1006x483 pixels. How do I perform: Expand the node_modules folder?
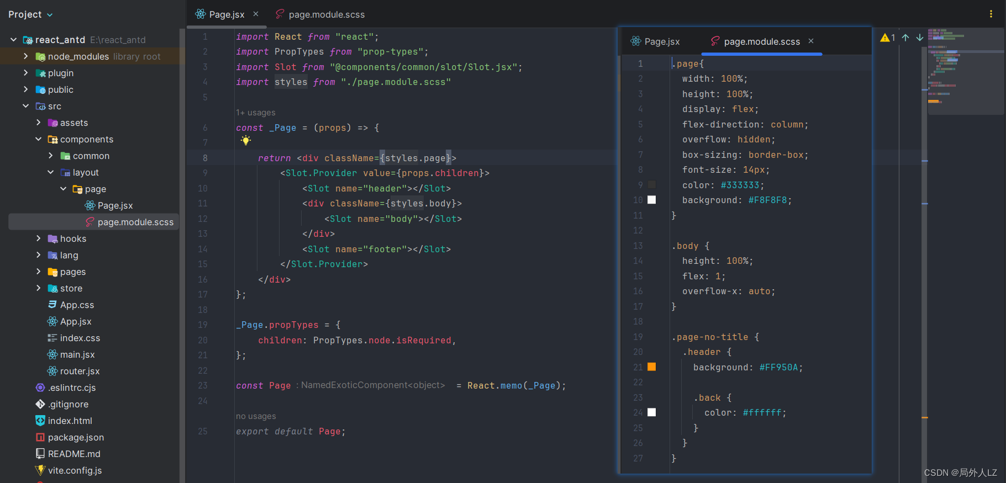(x=26, y=56)
